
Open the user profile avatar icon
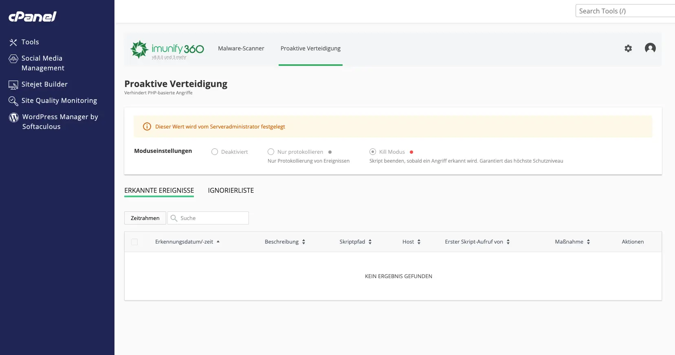650,48
